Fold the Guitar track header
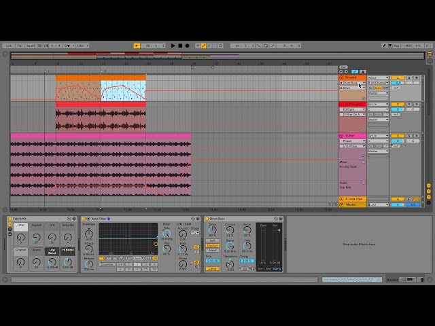This screenshot has width=435, height=326. (x=341, y=136)
